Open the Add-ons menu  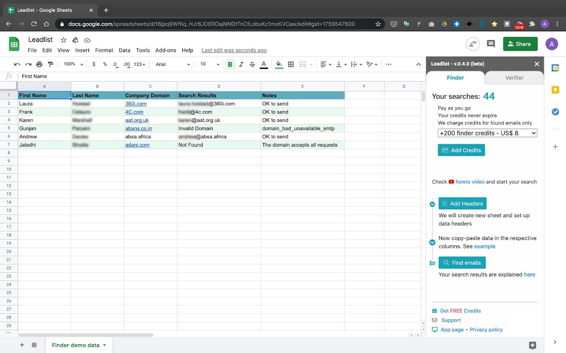[x=166, y=50]
